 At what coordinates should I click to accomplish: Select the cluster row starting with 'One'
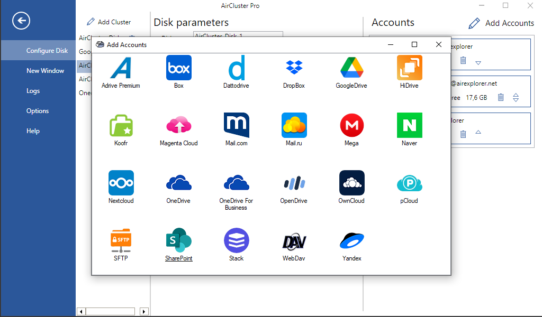pyautogui.click(x=85, y=93)
